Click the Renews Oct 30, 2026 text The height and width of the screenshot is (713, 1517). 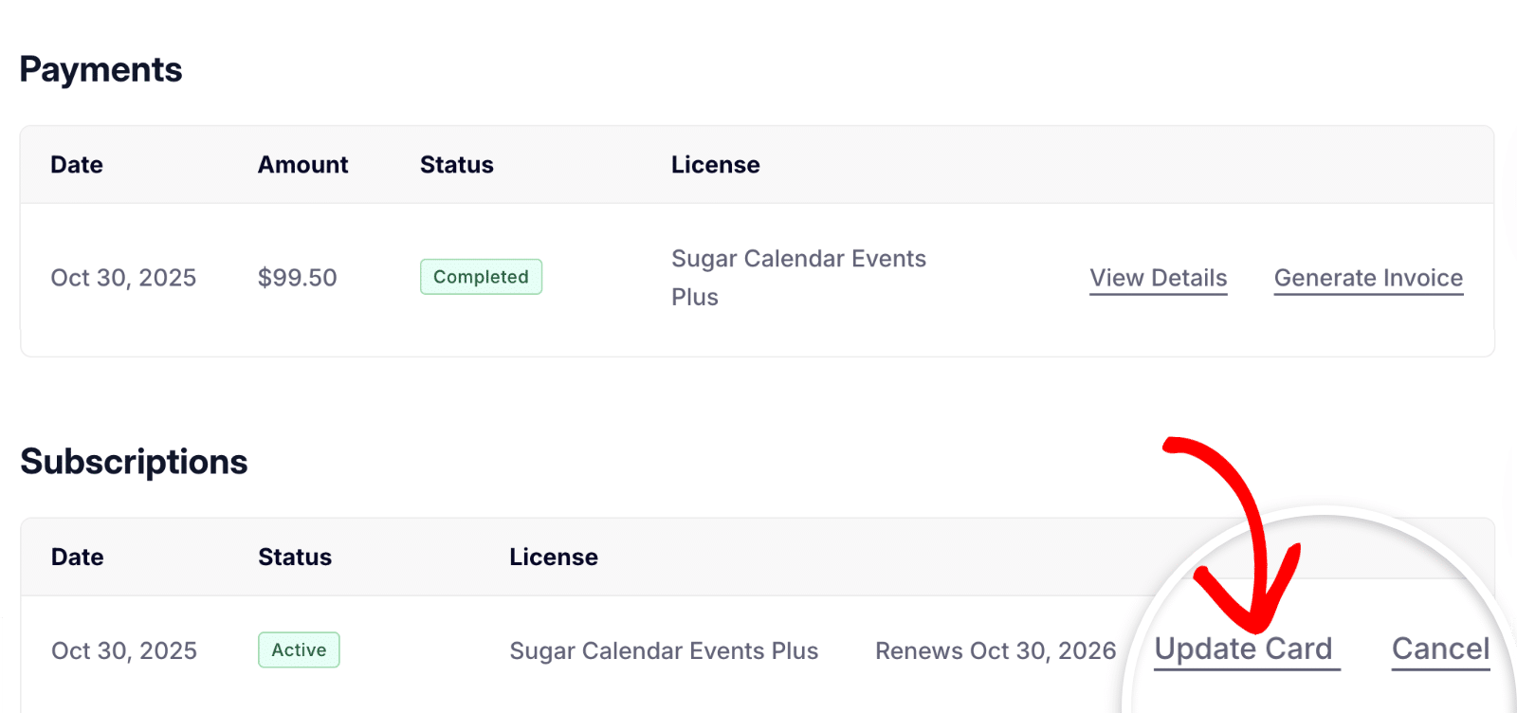click(995, 650)
